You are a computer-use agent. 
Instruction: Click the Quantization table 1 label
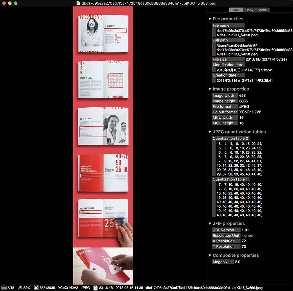click(230, 179)
